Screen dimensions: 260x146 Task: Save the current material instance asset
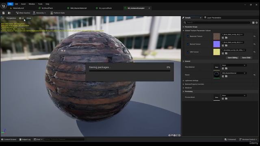coord(4,13)
